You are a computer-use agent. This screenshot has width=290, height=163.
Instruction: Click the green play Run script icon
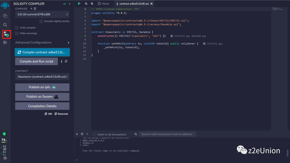coord(79,3)
